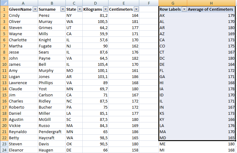Select column B header
This screenshot has width=237, height=153.
tap(52, 3)
